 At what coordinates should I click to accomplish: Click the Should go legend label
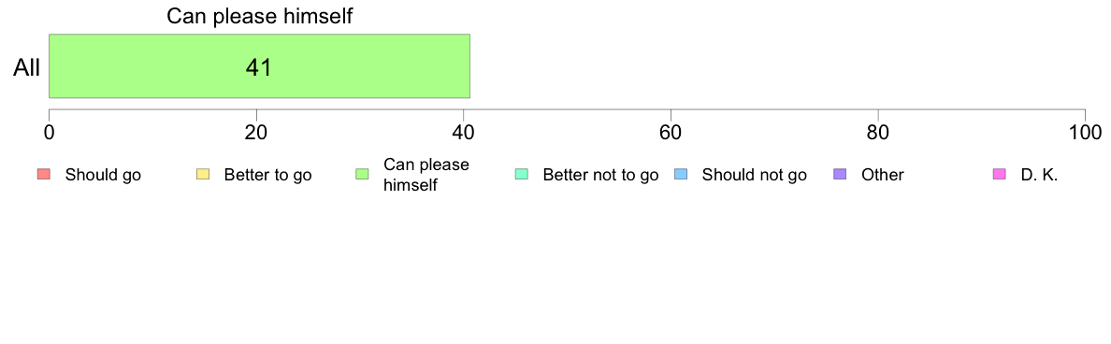point(104,176)
